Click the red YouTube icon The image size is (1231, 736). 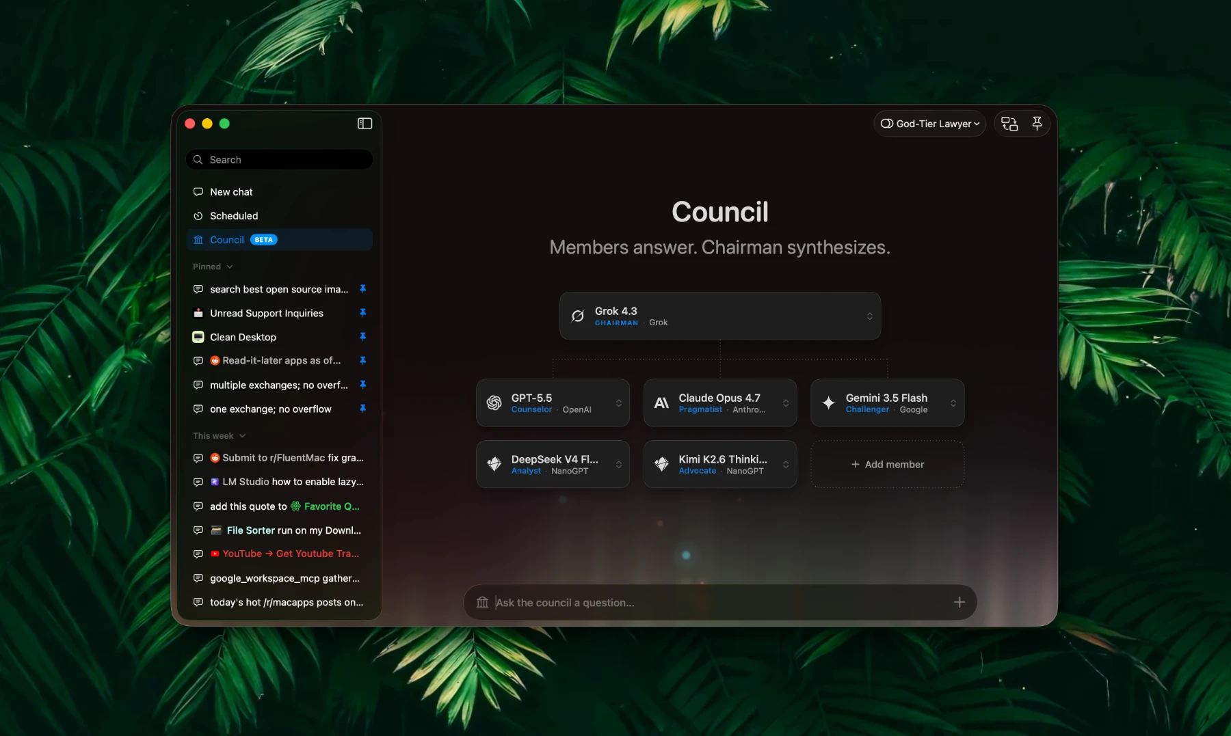215,554
